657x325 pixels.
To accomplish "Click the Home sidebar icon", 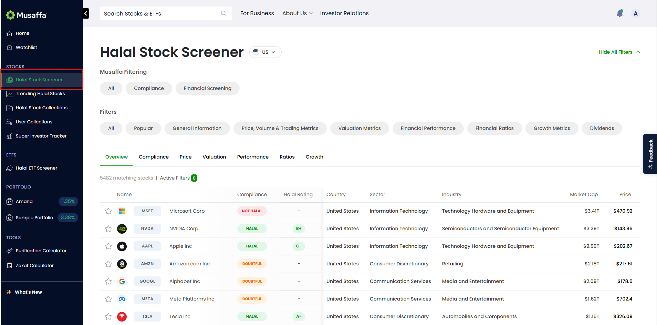I will pos(10,33).
